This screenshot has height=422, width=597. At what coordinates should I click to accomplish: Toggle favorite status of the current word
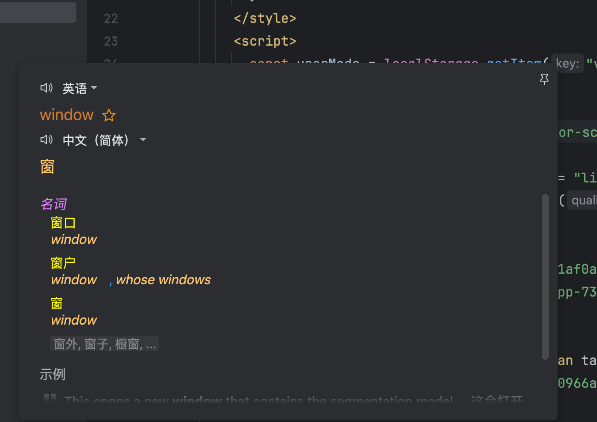coord(108,115)
